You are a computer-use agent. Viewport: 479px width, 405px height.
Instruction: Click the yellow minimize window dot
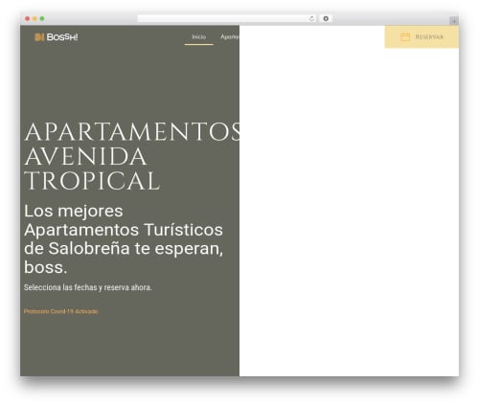tap(34, 19)
